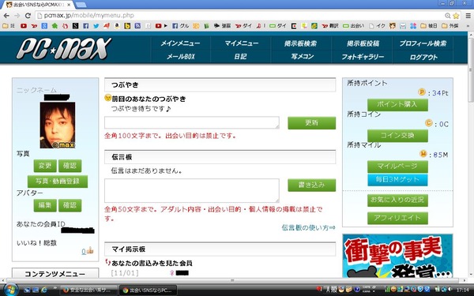The image size is (474, 296).
Task: Click the M mile crown icon
Action: (x=423, y=154)
